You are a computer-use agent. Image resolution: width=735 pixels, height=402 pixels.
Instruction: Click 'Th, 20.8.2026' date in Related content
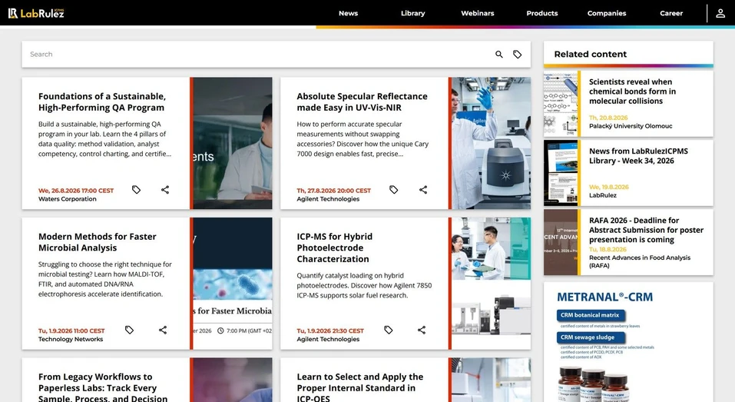(608, 118)
